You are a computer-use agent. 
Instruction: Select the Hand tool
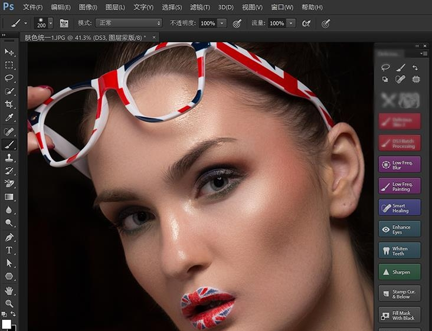tap(9, 290)
